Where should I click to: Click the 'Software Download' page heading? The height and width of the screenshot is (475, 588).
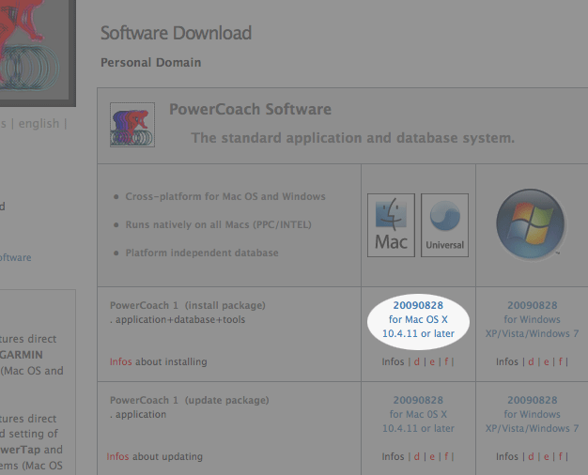[x=176, y=33]
